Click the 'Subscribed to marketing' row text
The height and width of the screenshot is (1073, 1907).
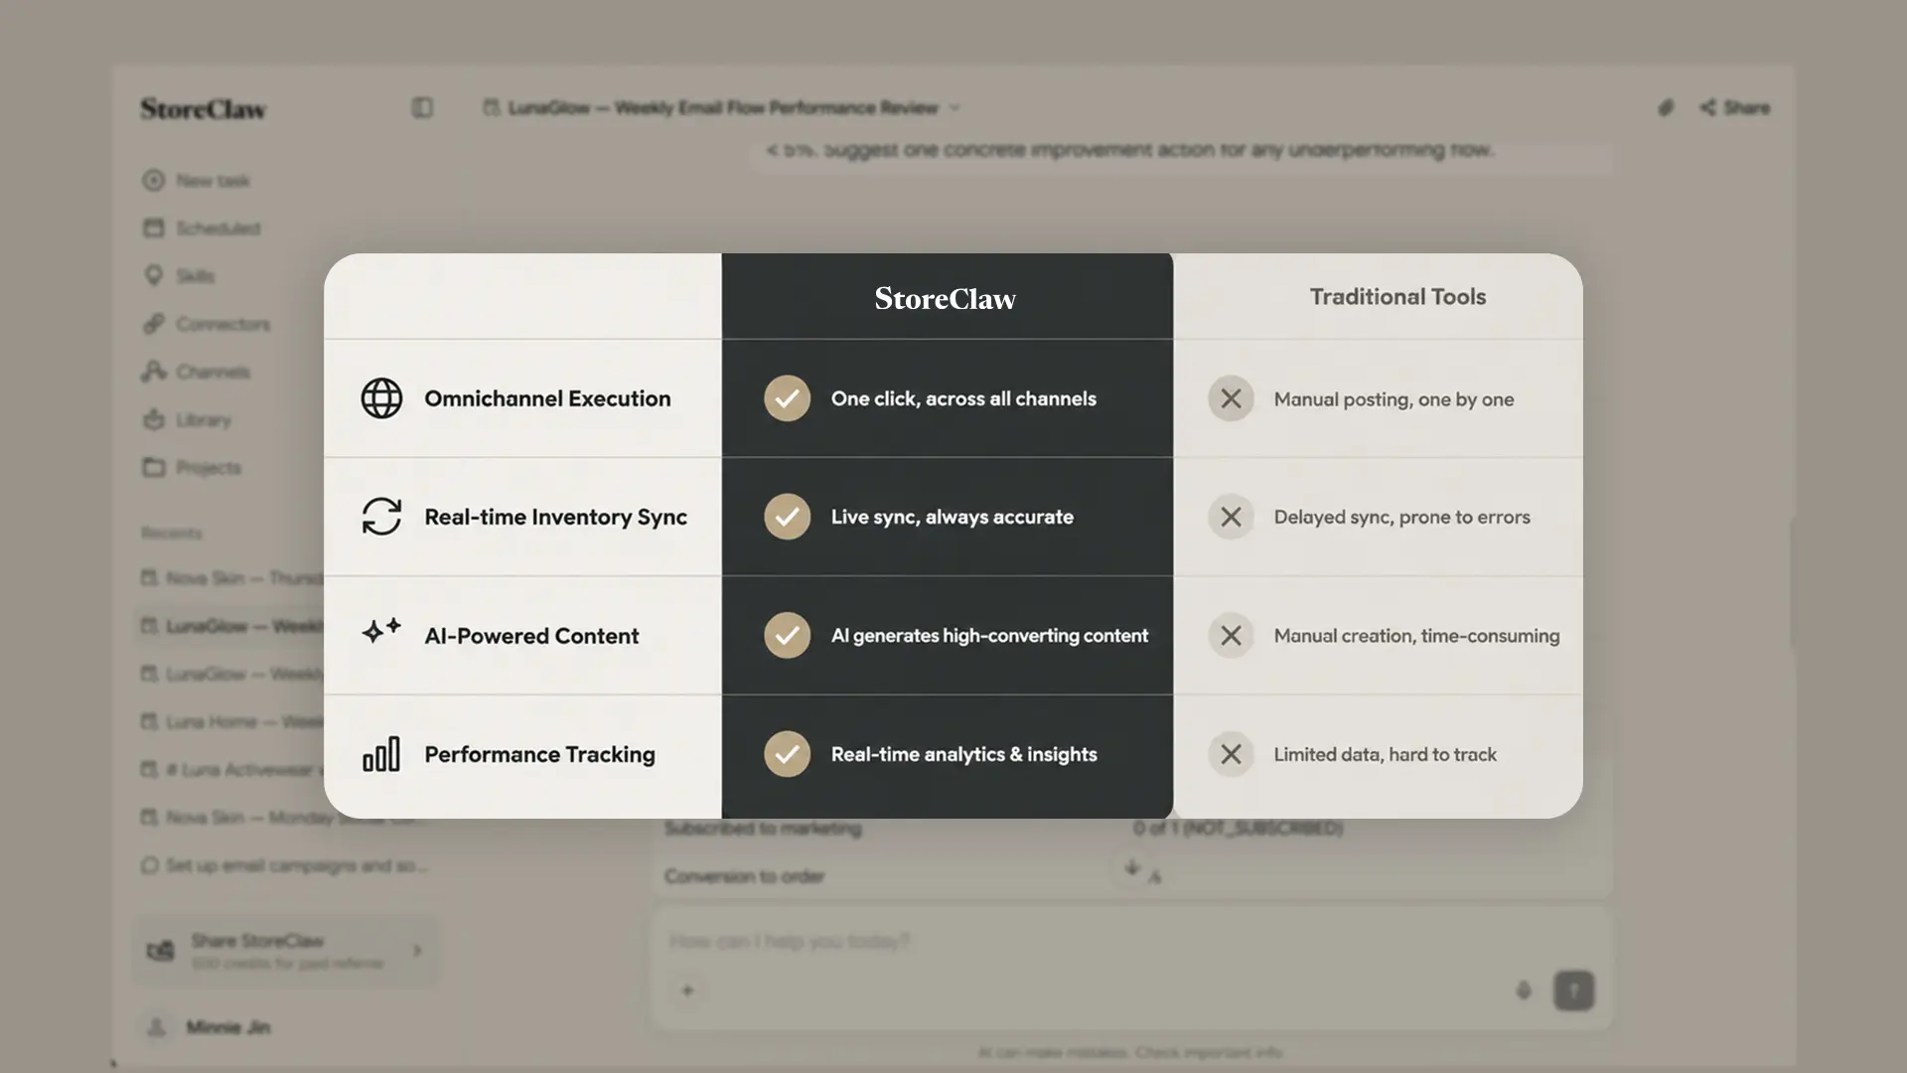(762, 828)
